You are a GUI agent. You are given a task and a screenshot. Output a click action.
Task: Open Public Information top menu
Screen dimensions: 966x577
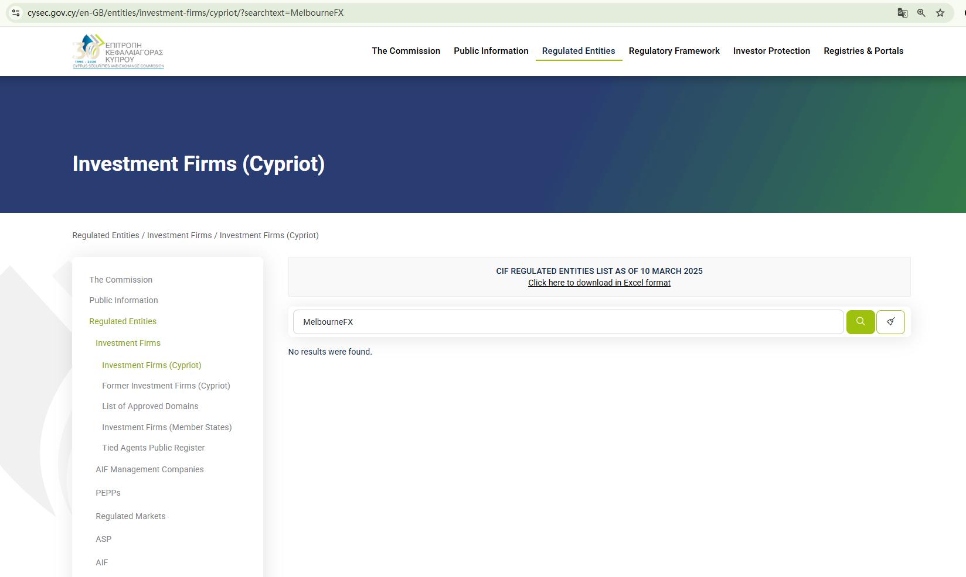pos(491,51)
